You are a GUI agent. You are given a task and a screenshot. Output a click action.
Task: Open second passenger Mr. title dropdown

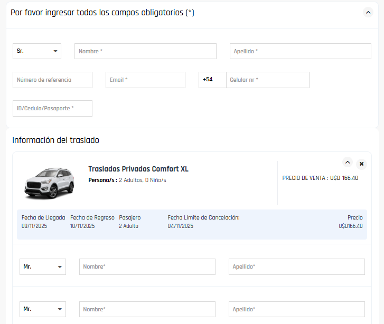pyautogui.click(x=43, y=309)
